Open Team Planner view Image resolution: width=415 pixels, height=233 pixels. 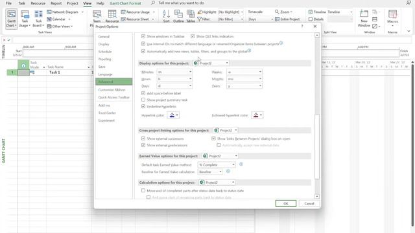pyautogui.click(x=97, y=17)
